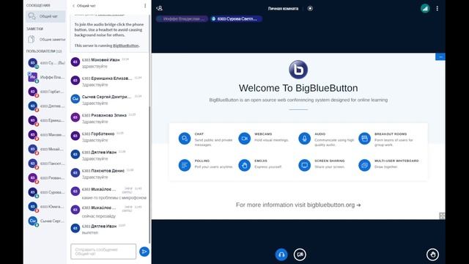469x264 pixels.
Task: Open the main options three-dot menu
Action: click(x=437, y=8)
